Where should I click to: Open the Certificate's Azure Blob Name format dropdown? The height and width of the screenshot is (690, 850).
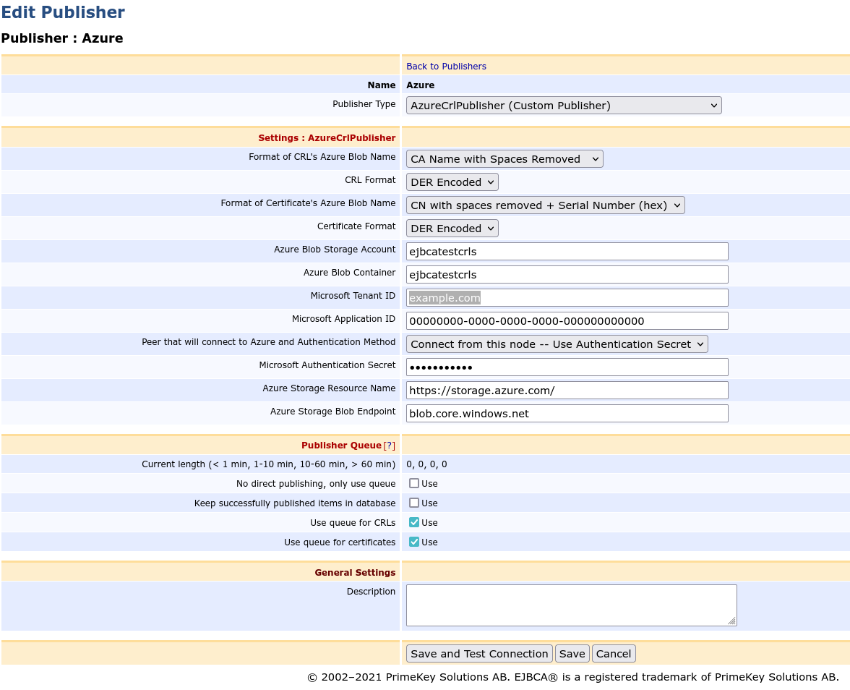(x=544, y=205)
